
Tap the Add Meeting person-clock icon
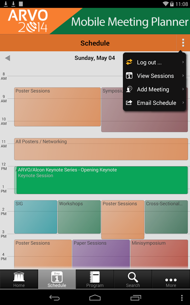(129, 89)
